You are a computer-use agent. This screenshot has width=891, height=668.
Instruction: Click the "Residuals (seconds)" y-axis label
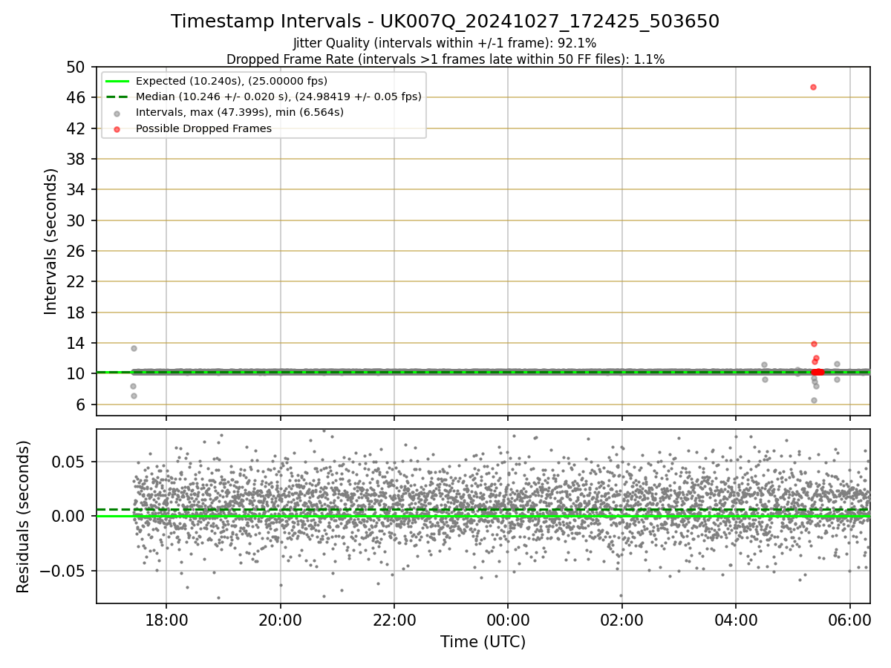(x=24, y=517)
